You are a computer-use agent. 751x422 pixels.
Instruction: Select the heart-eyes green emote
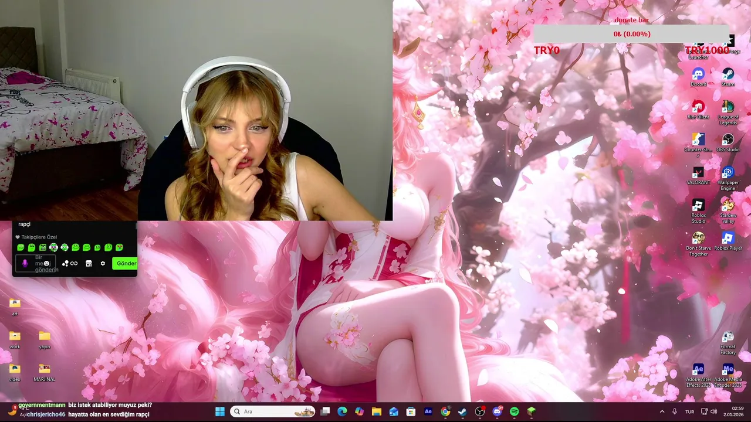click(x=120, y=247)
